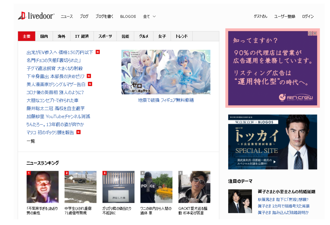330x225 pixels.
Task: Click ゲストさん user label
Action: pyautogui.click(x=260, y=16)
